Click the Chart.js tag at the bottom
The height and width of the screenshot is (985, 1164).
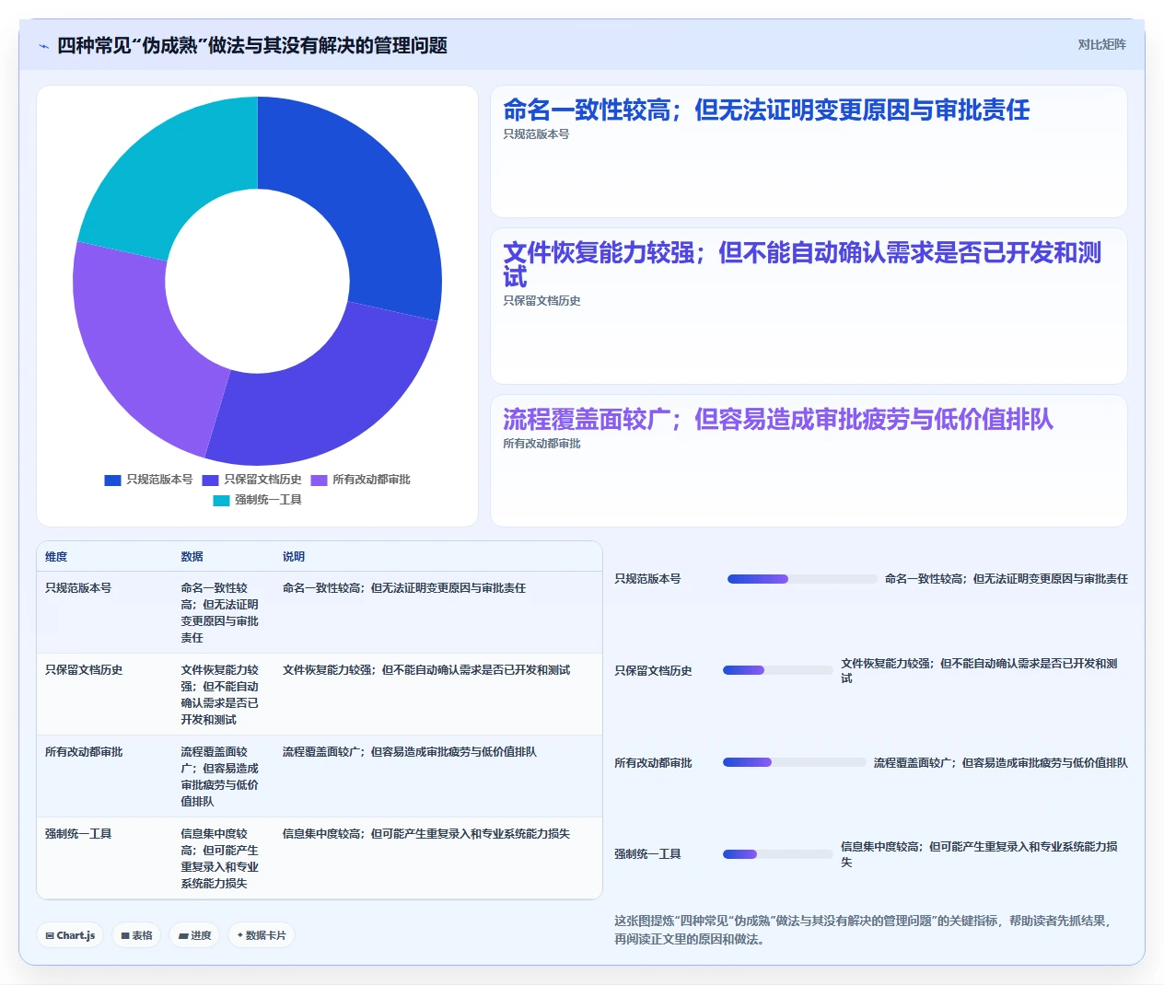pos(70,935)
